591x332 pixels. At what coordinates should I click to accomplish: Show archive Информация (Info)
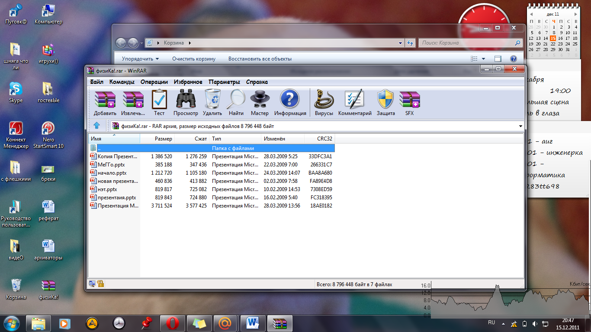290,102
